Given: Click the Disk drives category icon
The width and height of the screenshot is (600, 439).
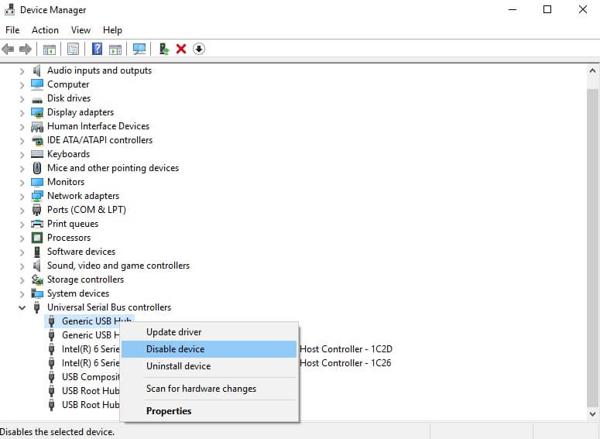Looking at the screenshot, I should point(37,100).
